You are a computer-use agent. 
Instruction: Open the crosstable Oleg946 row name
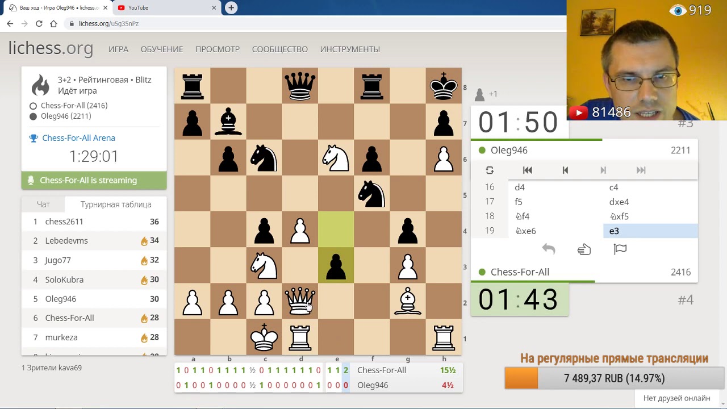click(x=373, y=385)
